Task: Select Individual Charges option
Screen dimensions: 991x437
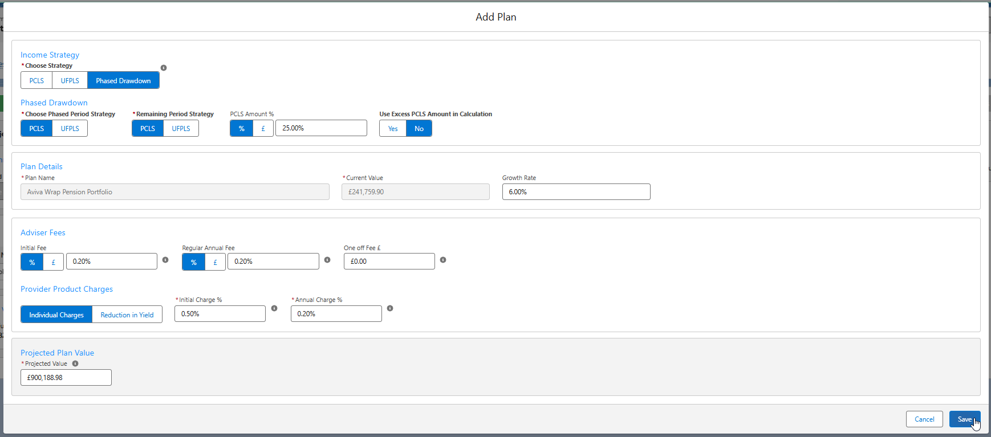Action: point(56,315)
